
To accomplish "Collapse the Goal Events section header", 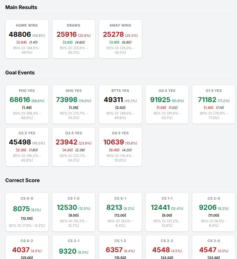I will click(20, 73).
